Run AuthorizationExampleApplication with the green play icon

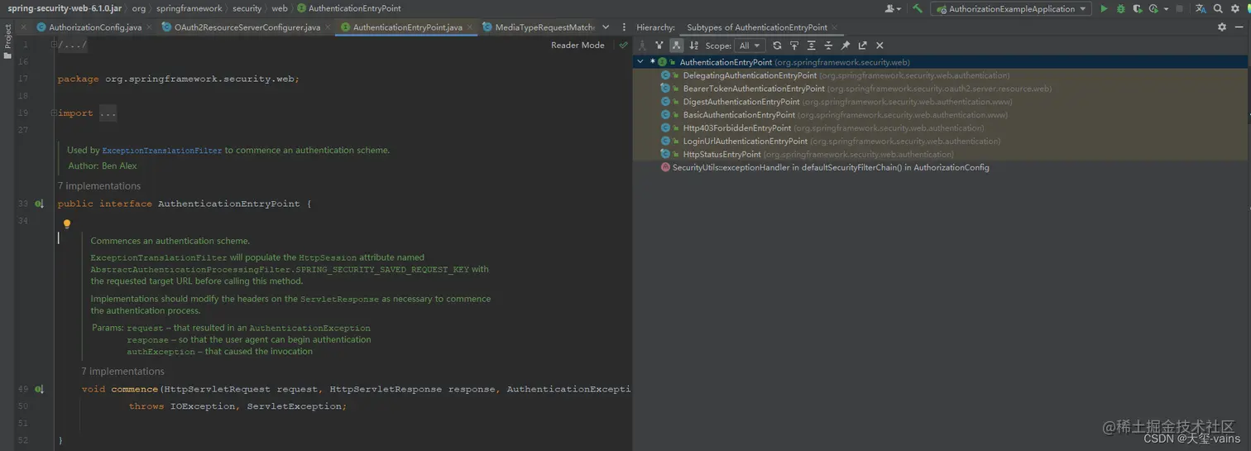[x=1104, y=8]
